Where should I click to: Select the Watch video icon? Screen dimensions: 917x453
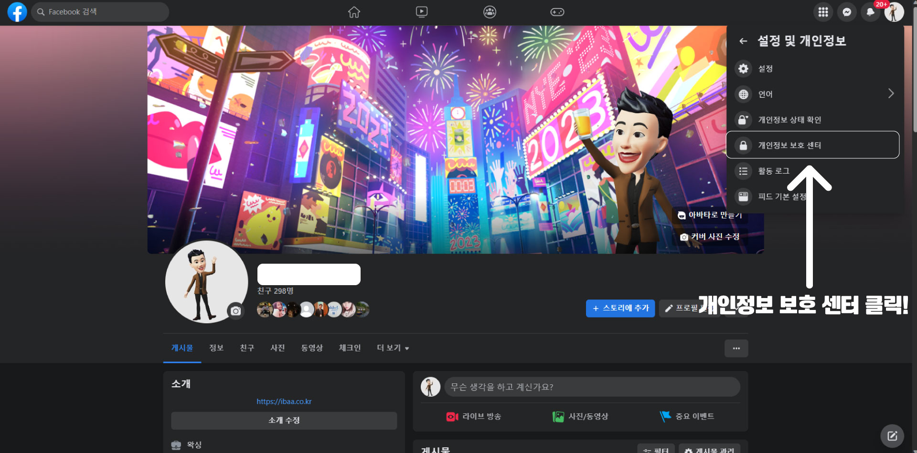pyautogui.click(x=422, y=12)
